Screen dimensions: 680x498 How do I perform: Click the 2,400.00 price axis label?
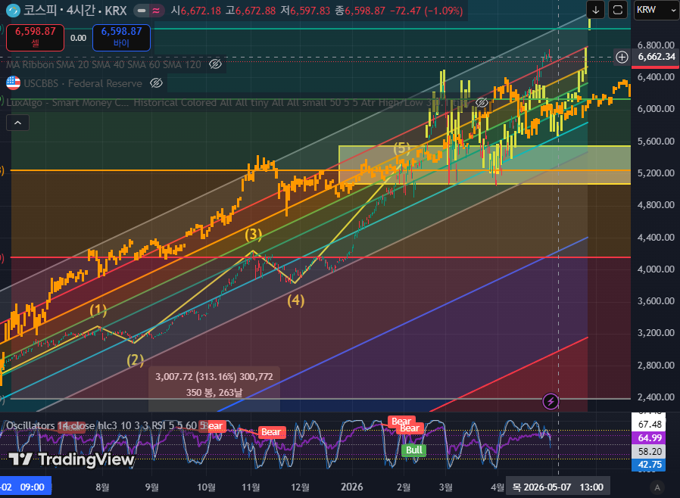656,397
